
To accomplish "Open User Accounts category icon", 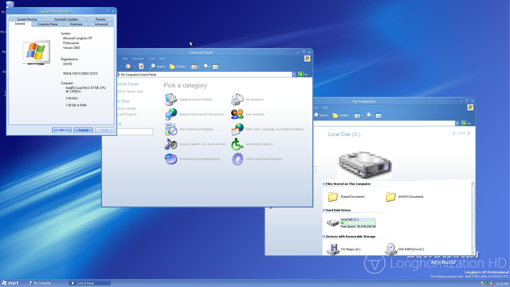I will tap(237, 115).
